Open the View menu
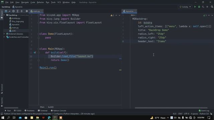 coord(17,2)
